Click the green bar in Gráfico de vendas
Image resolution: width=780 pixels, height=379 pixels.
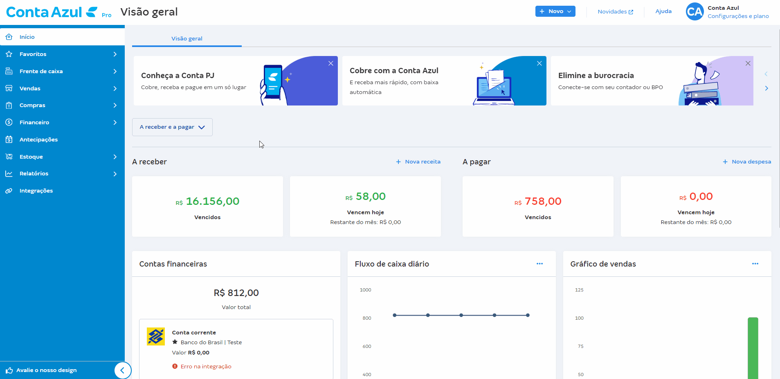pyautogui.click(x=753, y=348)
